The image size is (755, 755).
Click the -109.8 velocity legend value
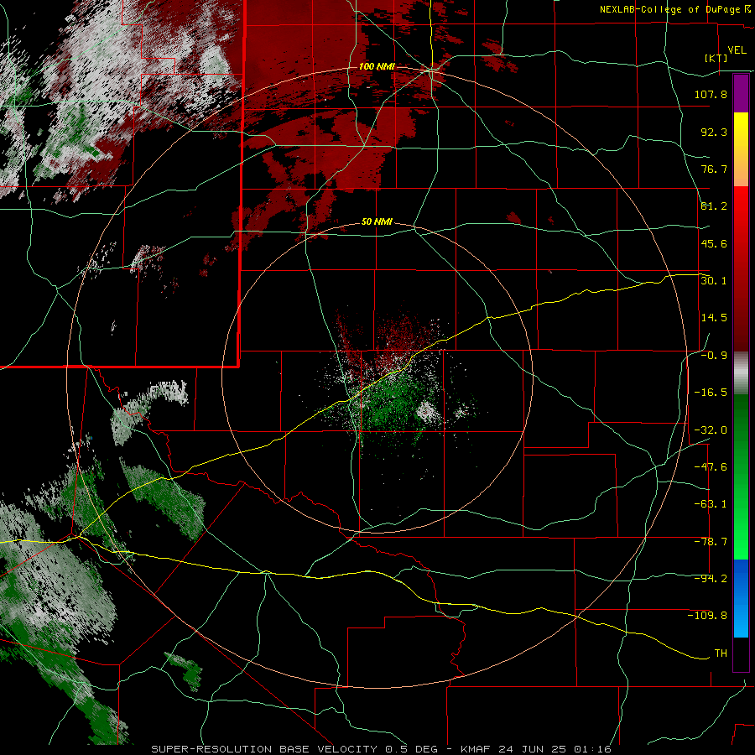pyautogui.click(x=707, y=616)
